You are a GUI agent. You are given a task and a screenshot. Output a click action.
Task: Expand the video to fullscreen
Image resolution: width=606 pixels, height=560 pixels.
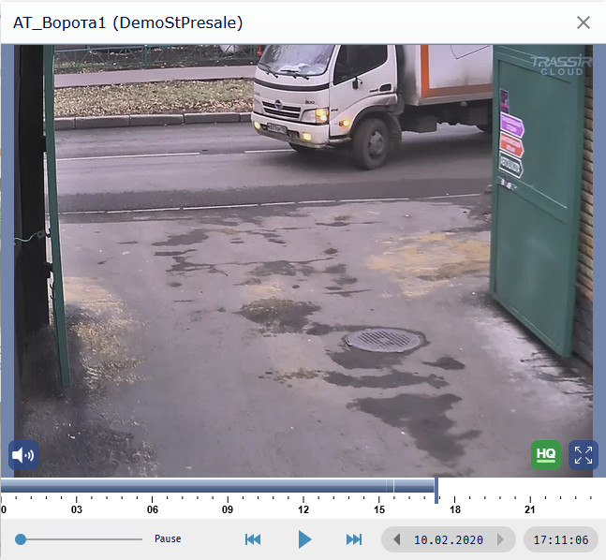coord(583,455)
